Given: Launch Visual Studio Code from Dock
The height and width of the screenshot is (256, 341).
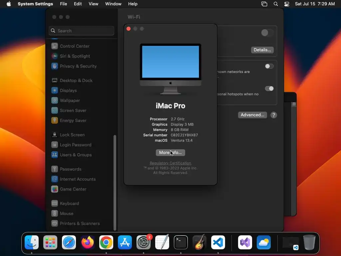Looking at the screenshot, I should click(x=218, y=243).
